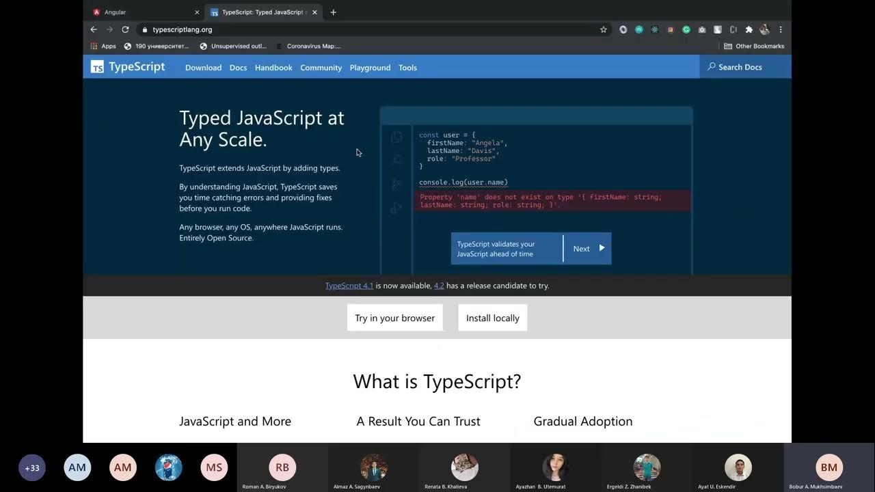The width and height of the screenshot is (875, 492).
Task: Click the first white ring extension icon
Action: coord(623,29)
